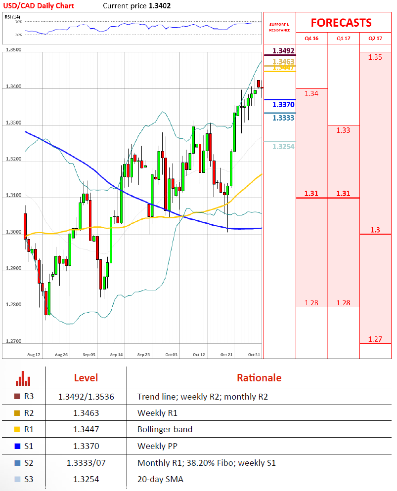
Task: Select the R3 dark red color swatch
Action: tap(17, 397)
